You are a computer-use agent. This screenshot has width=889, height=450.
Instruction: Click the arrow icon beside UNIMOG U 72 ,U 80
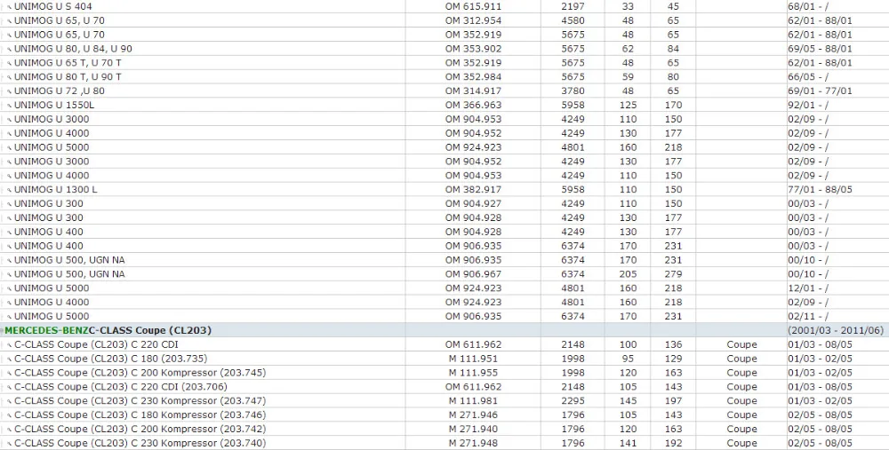pyautogui.click(x=9, y=91)
